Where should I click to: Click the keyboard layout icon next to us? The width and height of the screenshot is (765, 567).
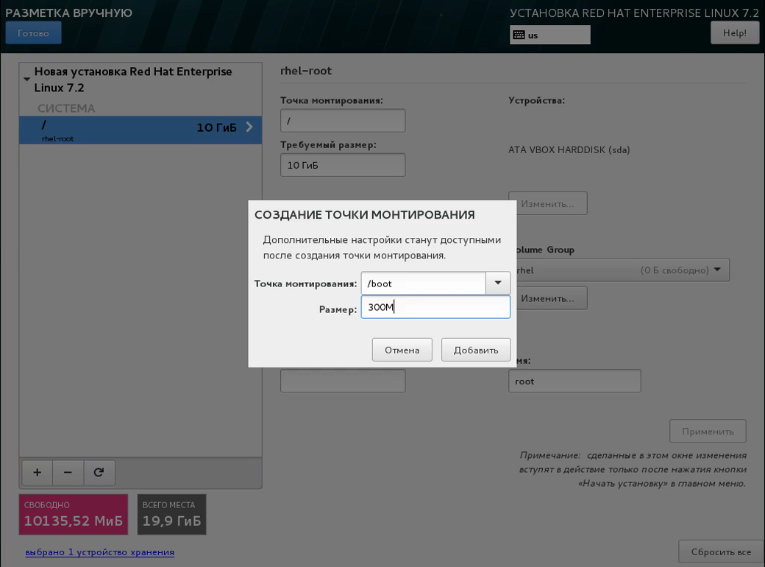519,35
